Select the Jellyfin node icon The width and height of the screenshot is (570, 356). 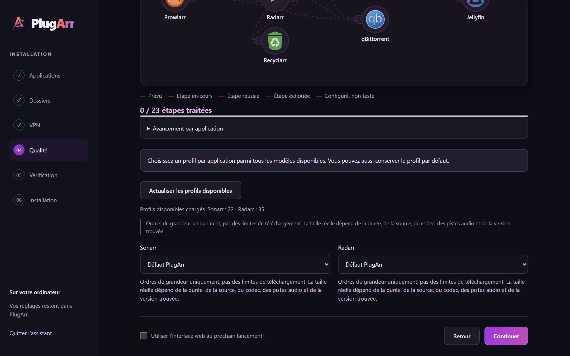point(475,3)
